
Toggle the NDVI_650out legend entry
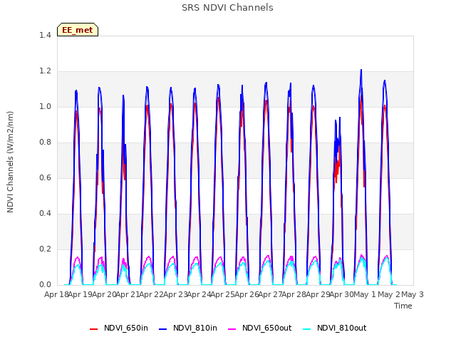click(259, 328)
